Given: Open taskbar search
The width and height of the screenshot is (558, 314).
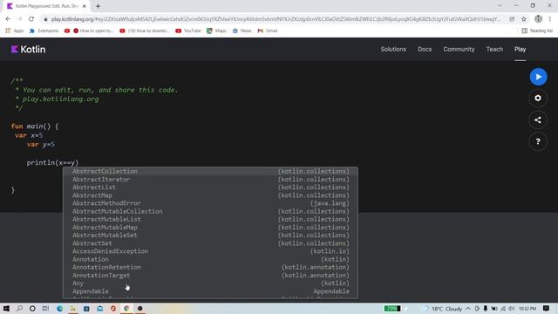Looking at the screenshot, I should click(x=19, y=308).
